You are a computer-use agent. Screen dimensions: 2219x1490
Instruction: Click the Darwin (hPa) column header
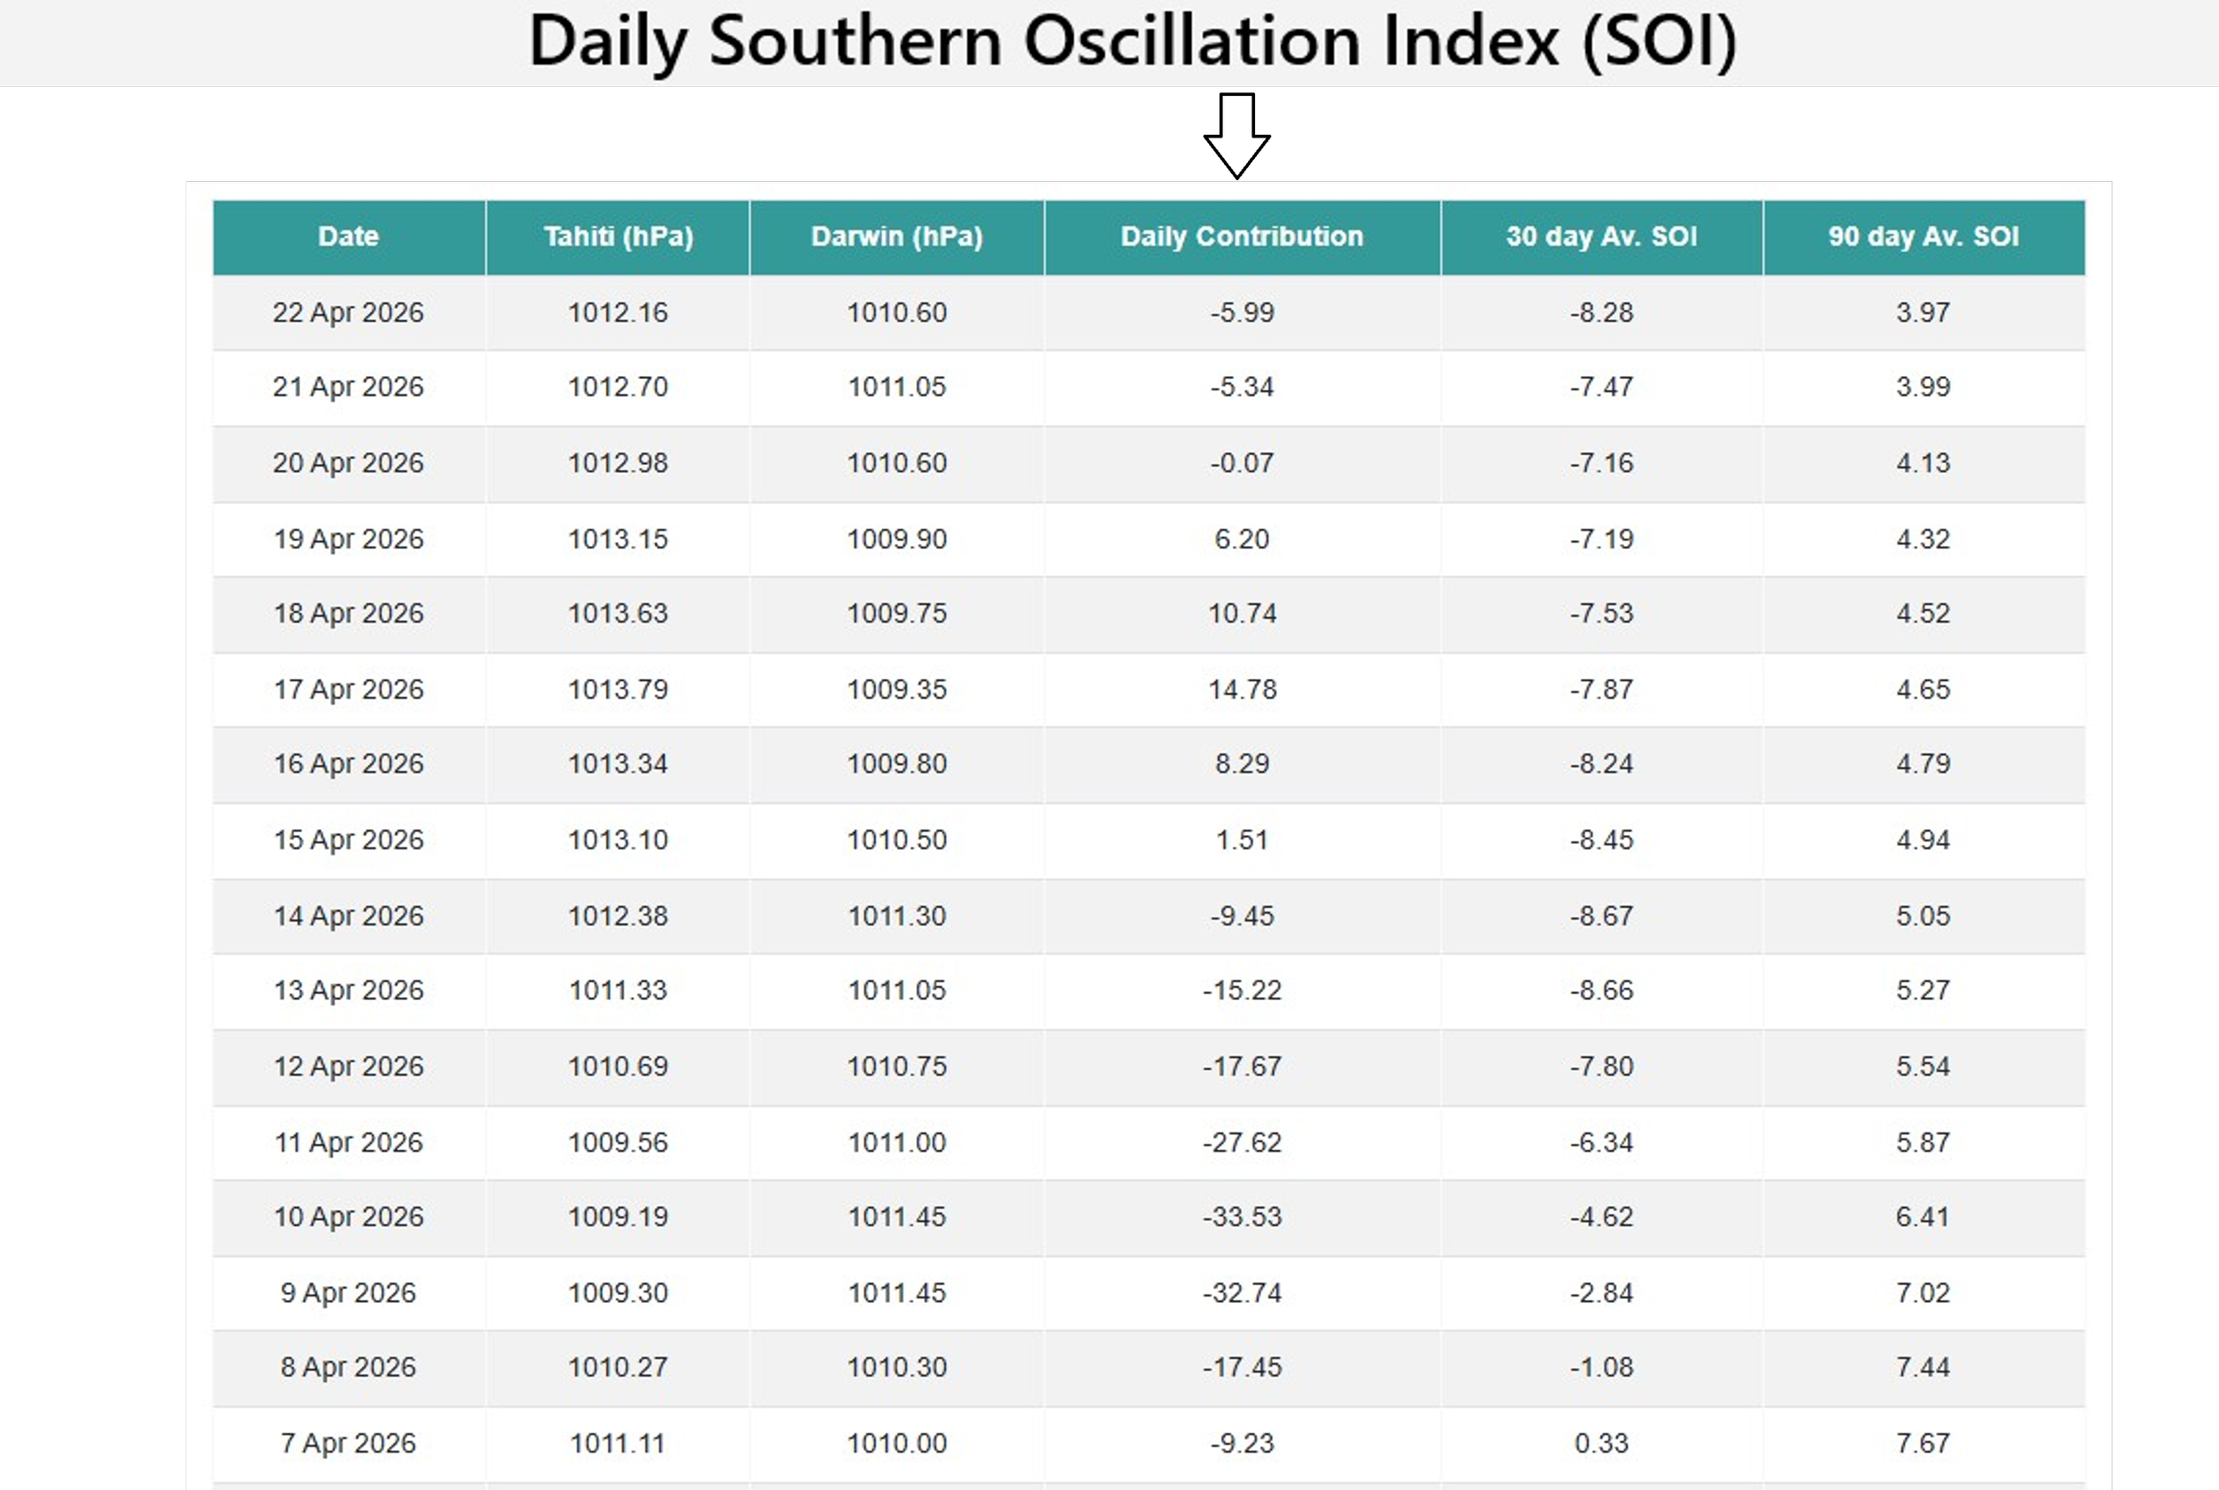click(896, 237)
